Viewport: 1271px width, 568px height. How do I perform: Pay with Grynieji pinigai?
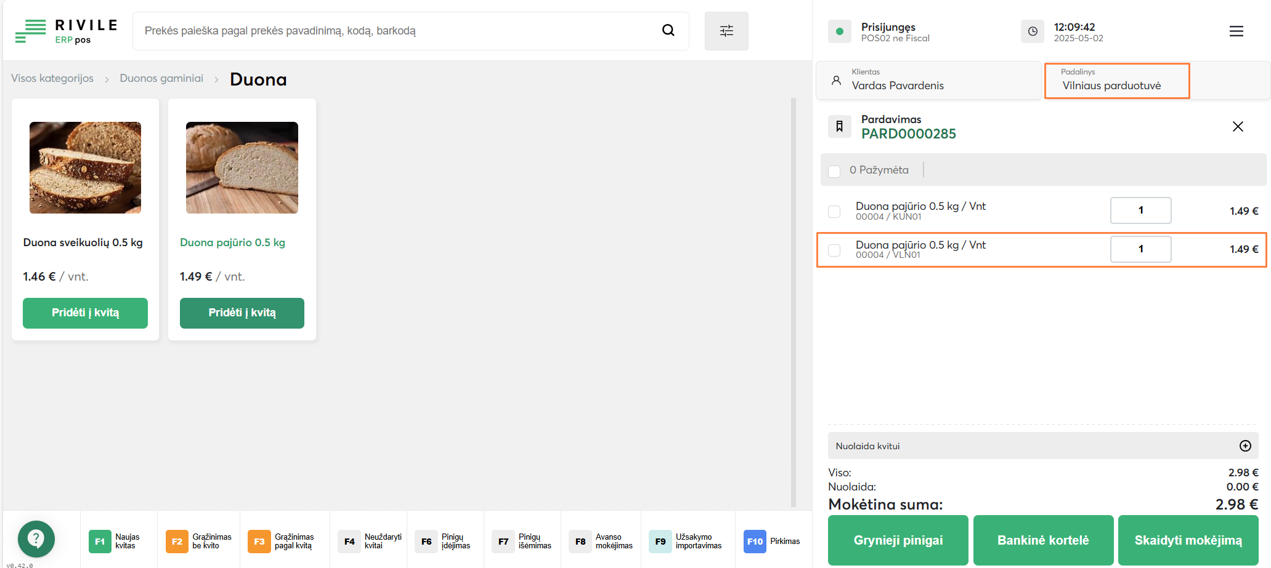click(898, 540)
